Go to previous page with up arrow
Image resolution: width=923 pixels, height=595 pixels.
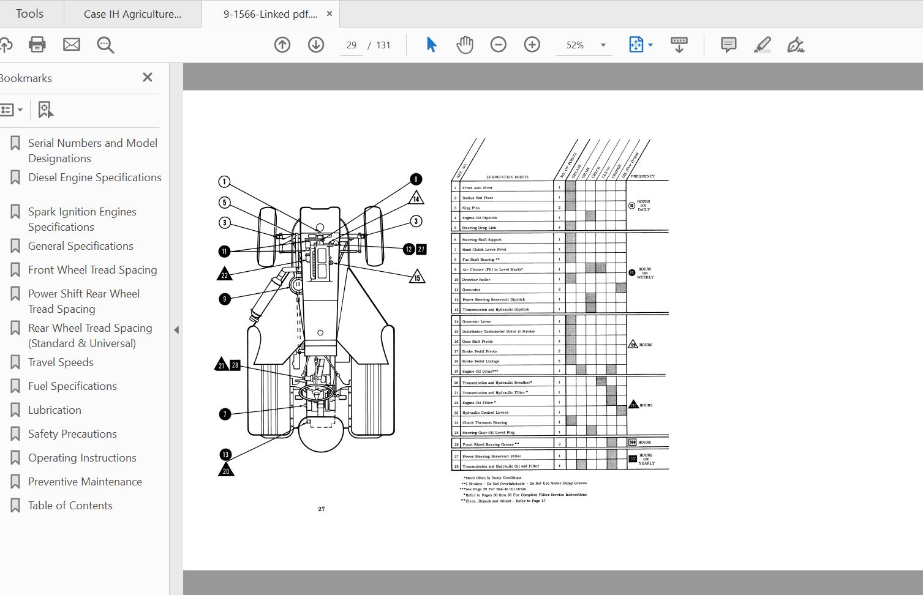[x=282, y=45]
